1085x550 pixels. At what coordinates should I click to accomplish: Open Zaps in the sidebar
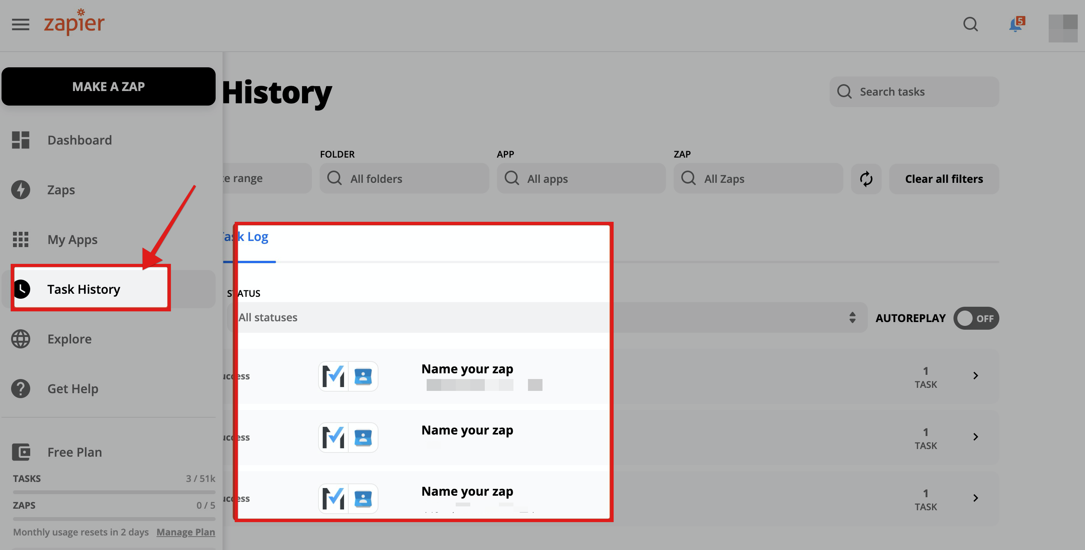coord(61,190)
